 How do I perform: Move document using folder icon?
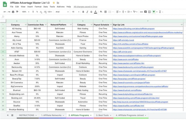58,3
